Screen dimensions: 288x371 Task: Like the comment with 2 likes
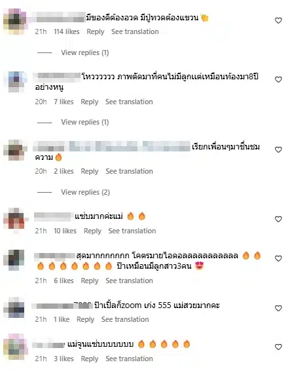(x=278, y=149)
